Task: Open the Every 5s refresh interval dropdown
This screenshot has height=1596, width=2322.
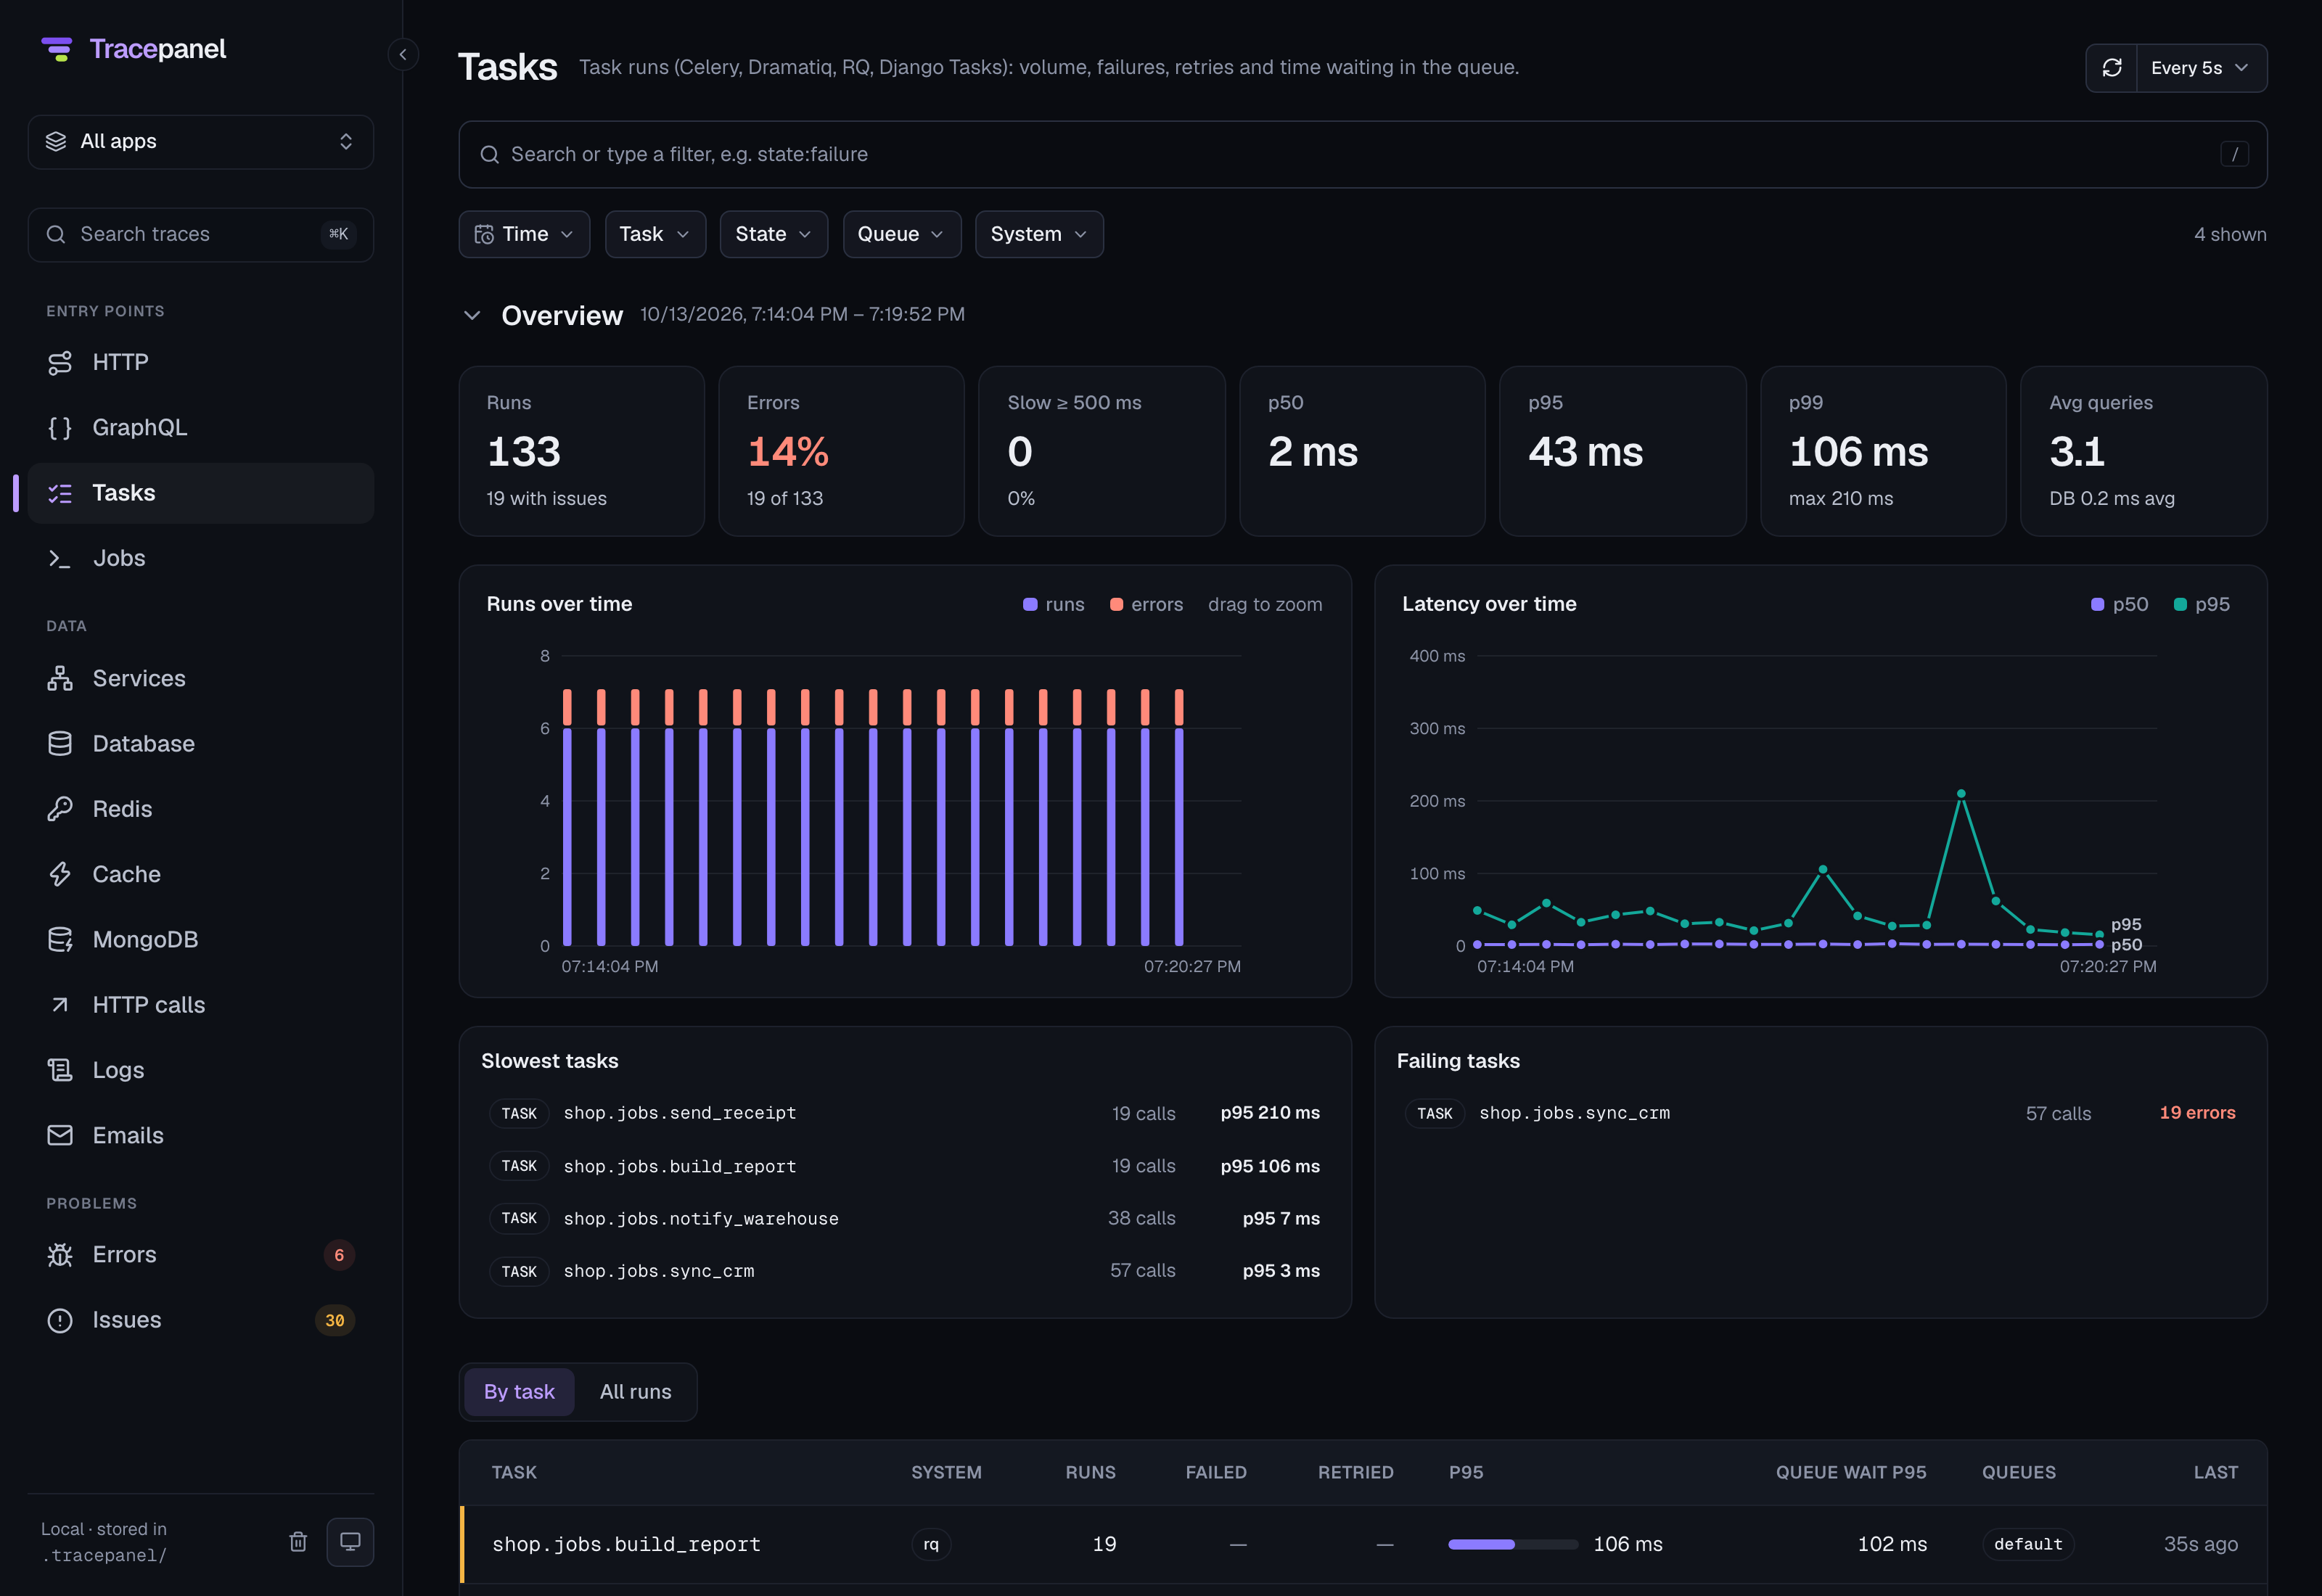Action: [x=2201, y=68]
